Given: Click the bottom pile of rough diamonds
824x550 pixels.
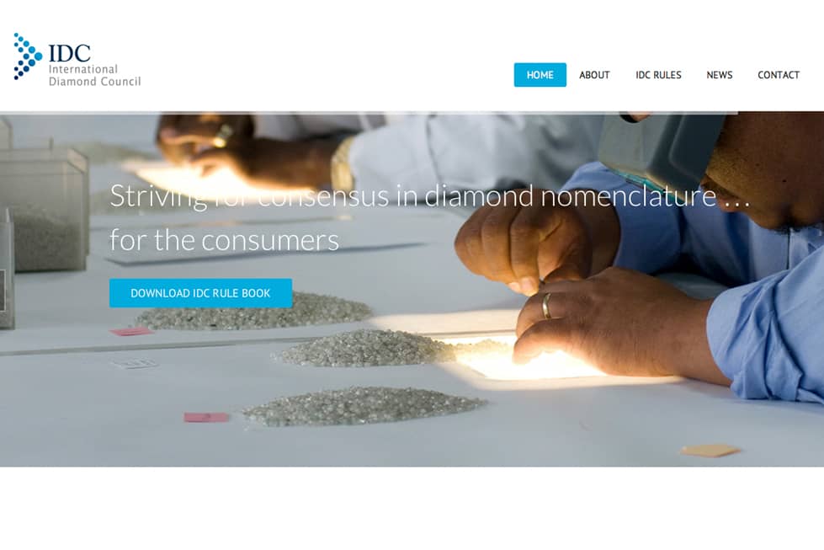Looking at the screenshot, I should [364, 405].
